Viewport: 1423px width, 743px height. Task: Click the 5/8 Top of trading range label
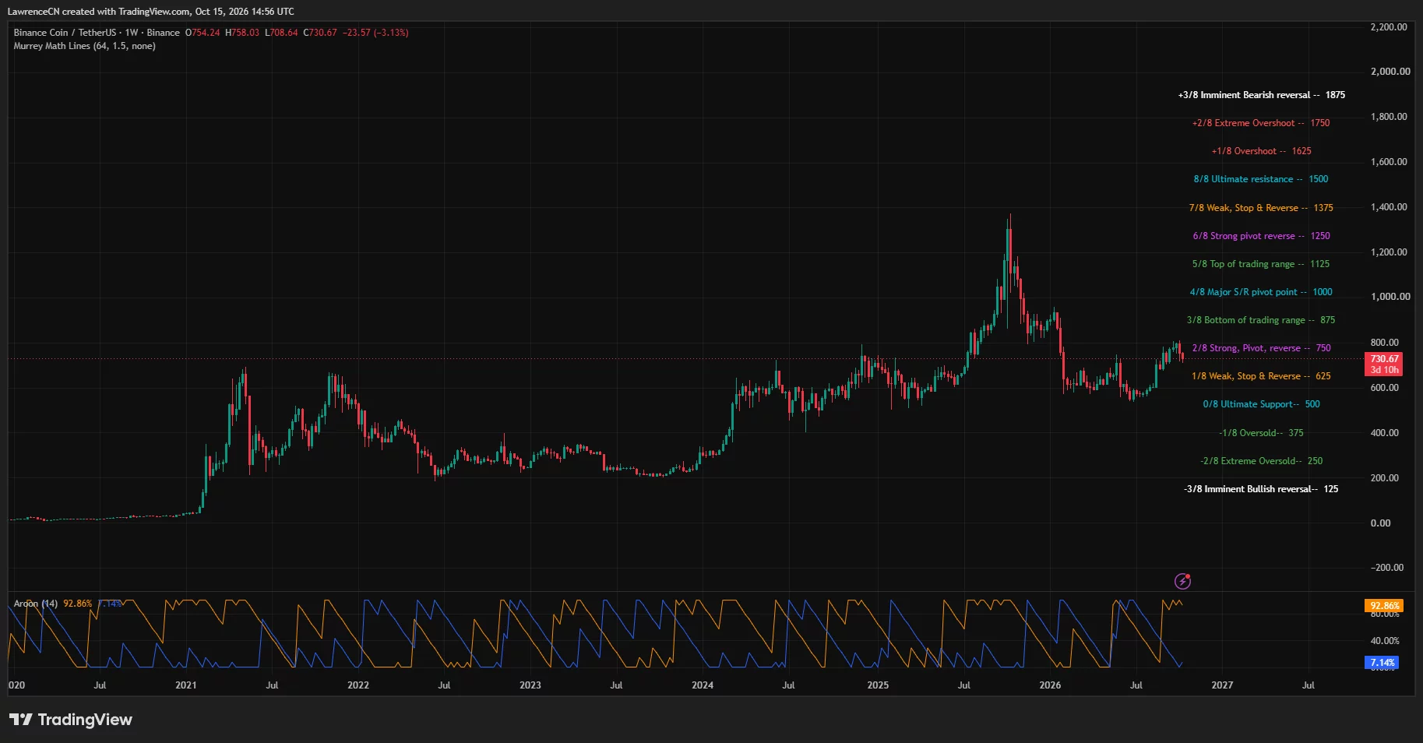point(1261,264)
